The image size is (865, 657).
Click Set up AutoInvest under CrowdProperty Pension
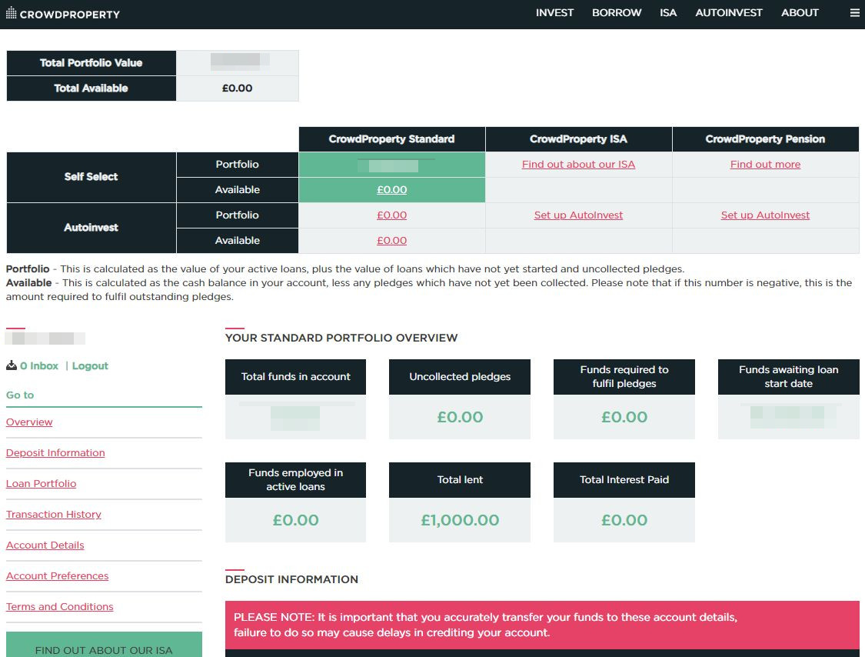[765, 215]
